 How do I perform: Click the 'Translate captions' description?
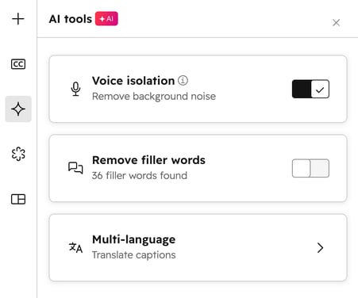coord(133,255)
